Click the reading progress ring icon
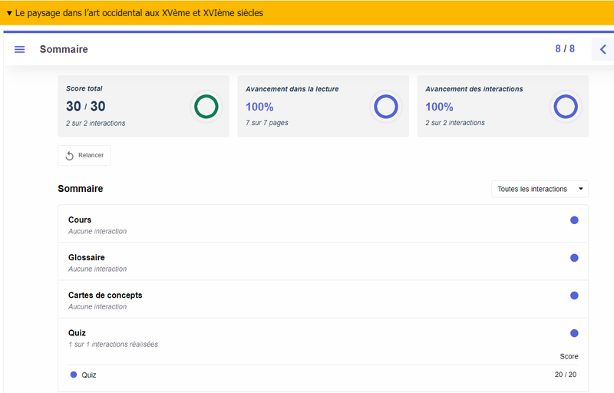 (x=385, y=107)
